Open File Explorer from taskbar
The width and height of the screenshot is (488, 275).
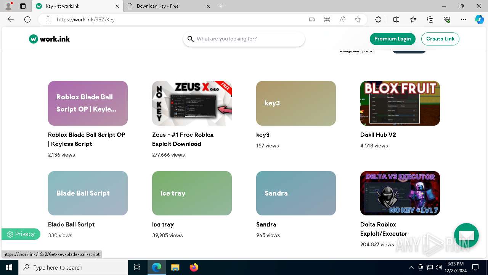175,267
